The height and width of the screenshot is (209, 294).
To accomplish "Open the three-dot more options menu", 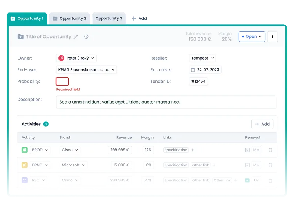I will [x=272, y=37].
